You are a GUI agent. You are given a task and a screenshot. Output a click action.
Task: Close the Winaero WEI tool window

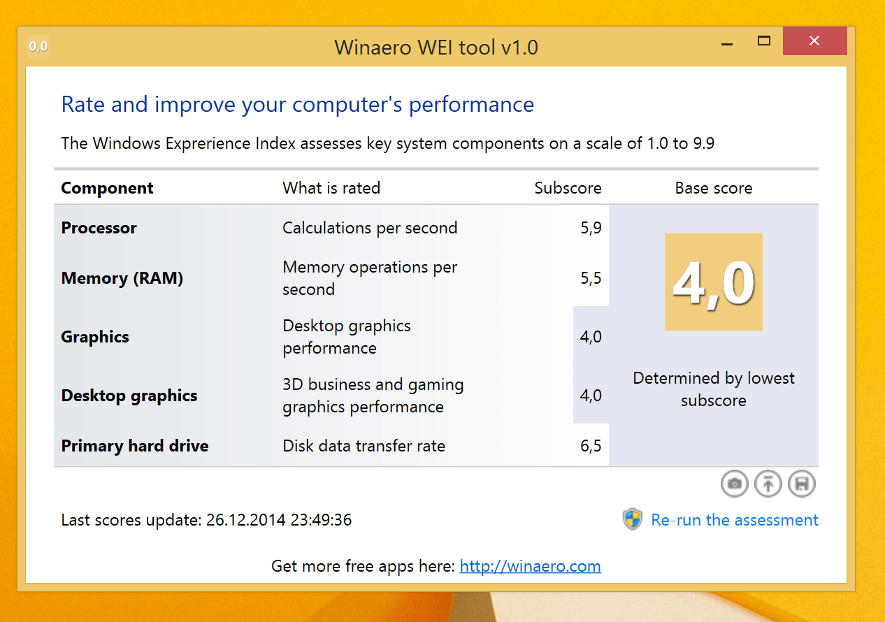coord(814,41)
